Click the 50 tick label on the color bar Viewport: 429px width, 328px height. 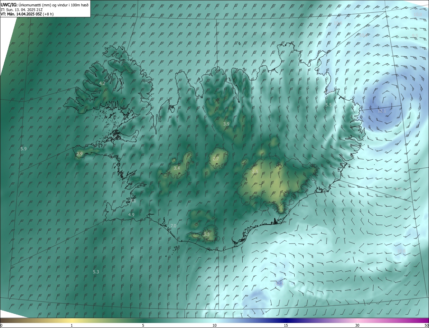426,325
